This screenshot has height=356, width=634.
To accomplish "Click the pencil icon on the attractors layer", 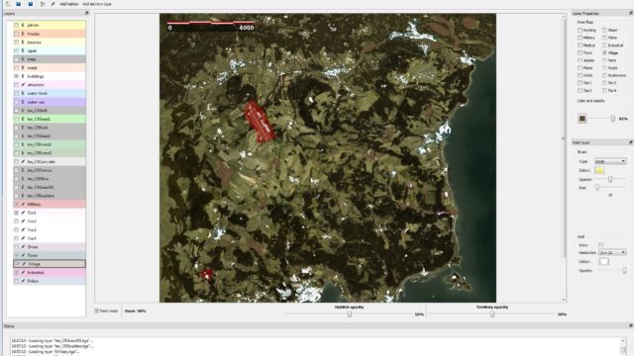I will 23,85.
